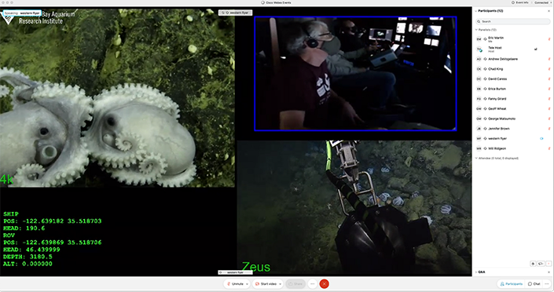Screen dimensions: 554x292
Task: Click Eric Martin's EM avatar
Action: tap(479, 39)
